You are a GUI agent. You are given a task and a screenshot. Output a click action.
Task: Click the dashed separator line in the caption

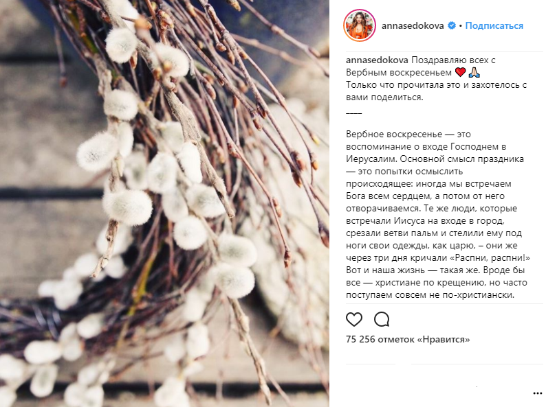click(353, 113)
